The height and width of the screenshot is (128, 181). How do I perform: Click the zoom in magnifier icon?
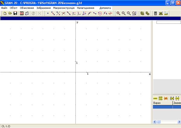point(118,13)
